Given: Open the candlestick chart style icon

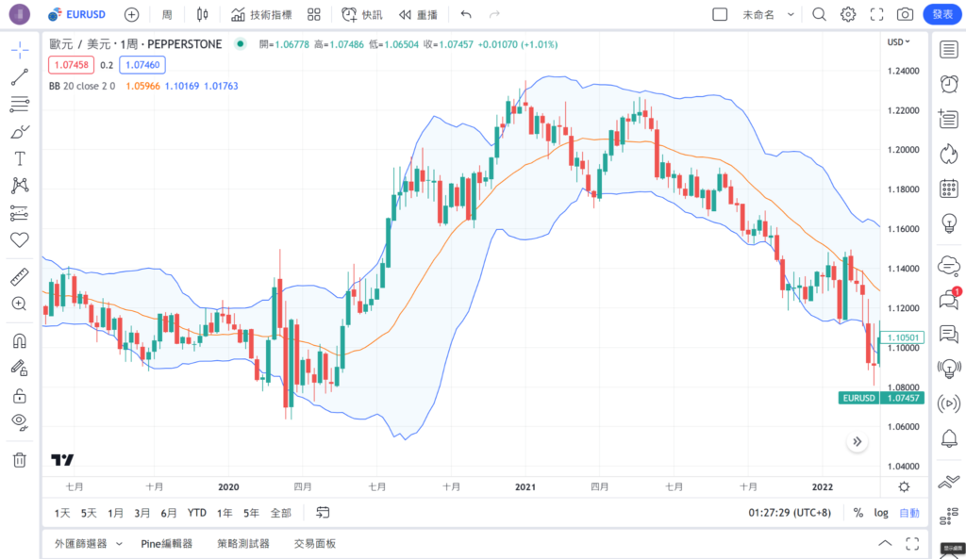Looking at the screenshot, I should click(202, 14).
